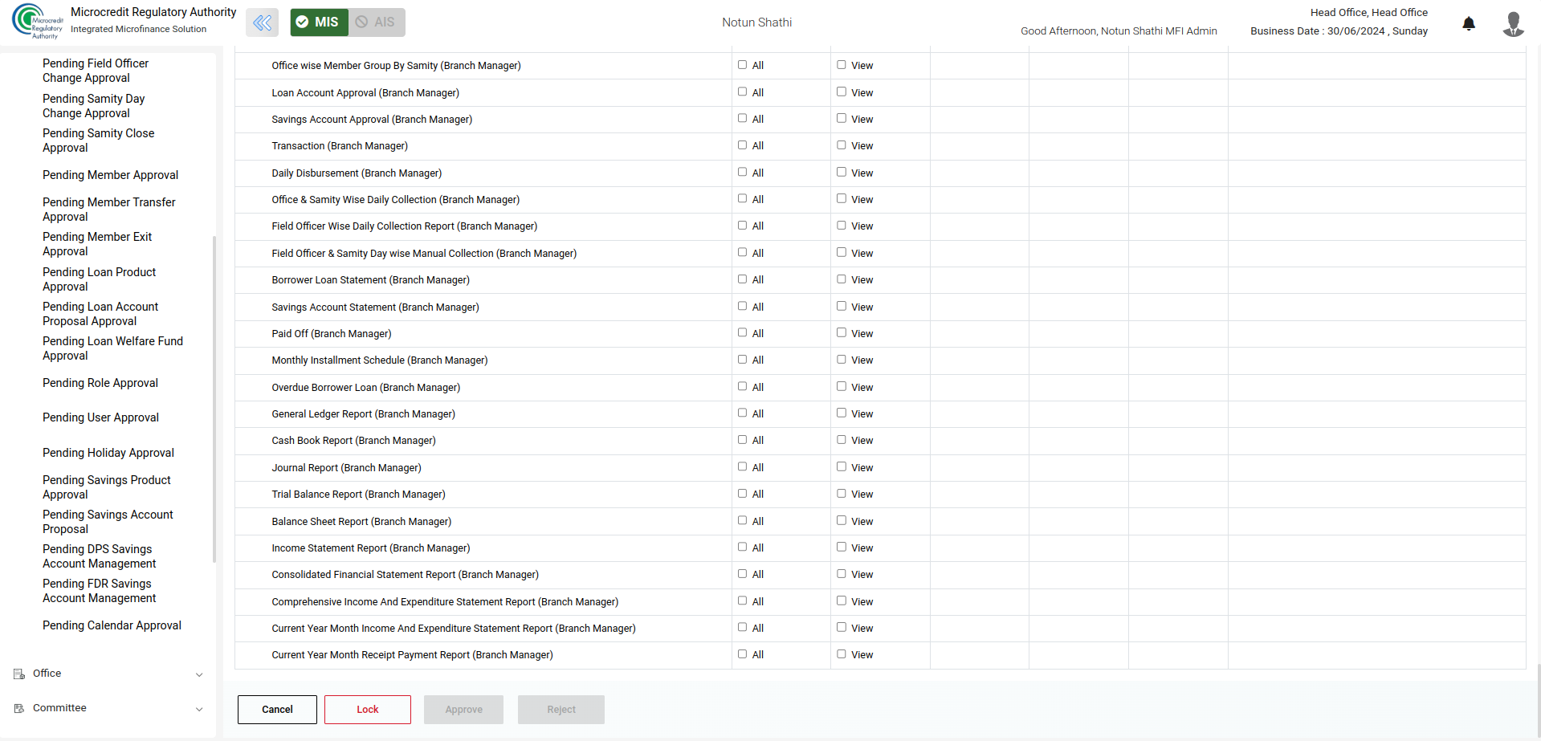Open Pending Role Approval
The image size is (1541, 741).
(100, 383)
